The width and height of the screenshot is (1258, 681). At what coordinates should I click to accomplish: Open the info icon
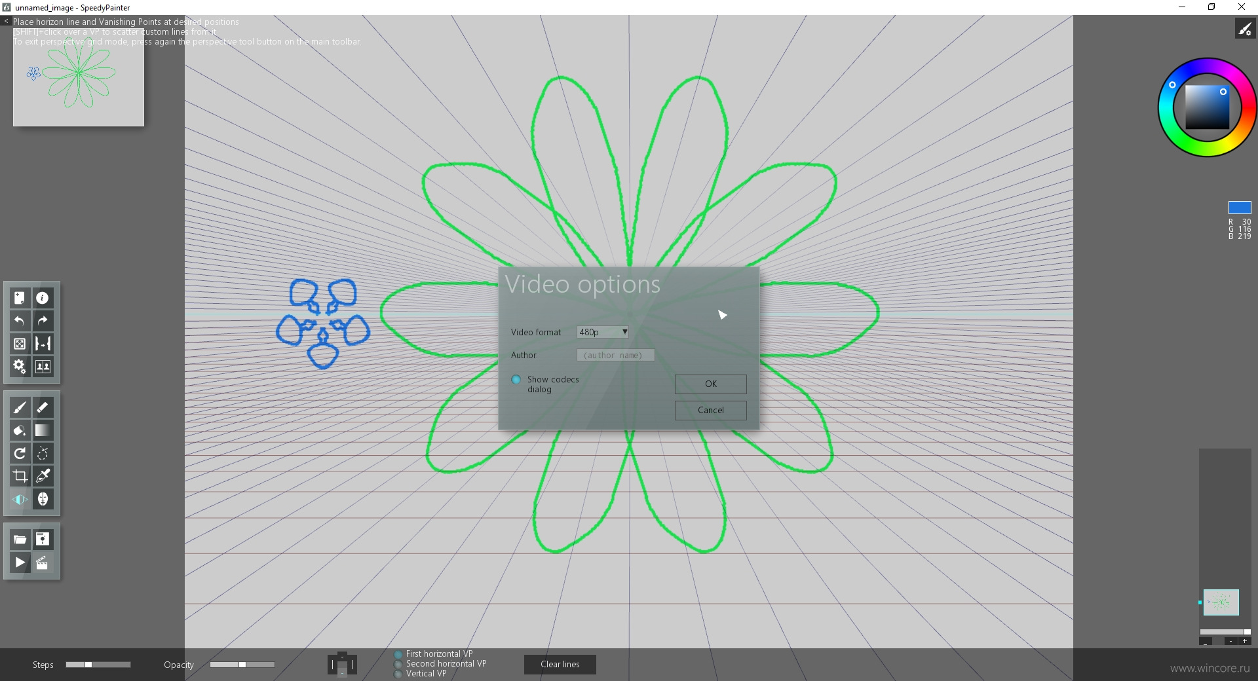[x=43, y=298]
